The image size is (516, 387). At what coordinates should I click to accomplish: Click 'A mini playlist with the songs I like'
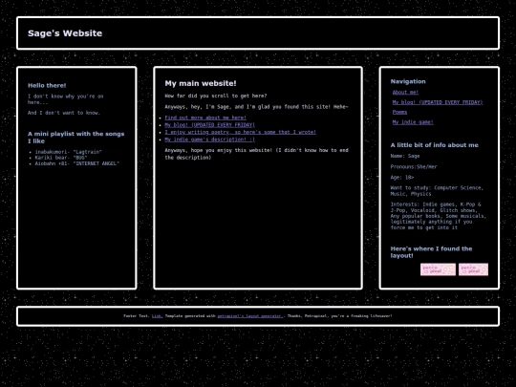pyautogui.click(x=76, y=138)
